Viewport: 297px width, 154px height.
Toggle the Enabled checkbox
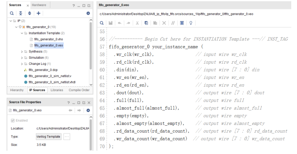pyautogui.click(x=13, y=120)
